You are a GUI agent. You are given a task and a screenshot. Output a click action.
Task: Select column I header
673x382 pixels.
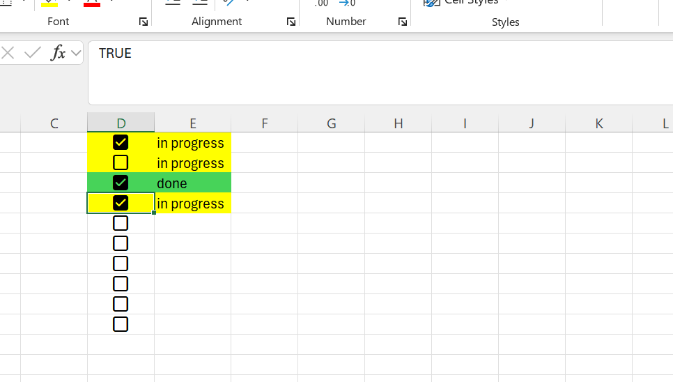tap(465, 123)
